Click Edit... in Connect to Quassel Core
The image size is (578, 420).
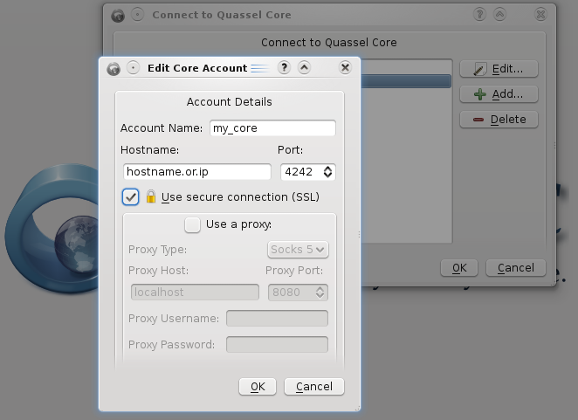tap(499, 69)
